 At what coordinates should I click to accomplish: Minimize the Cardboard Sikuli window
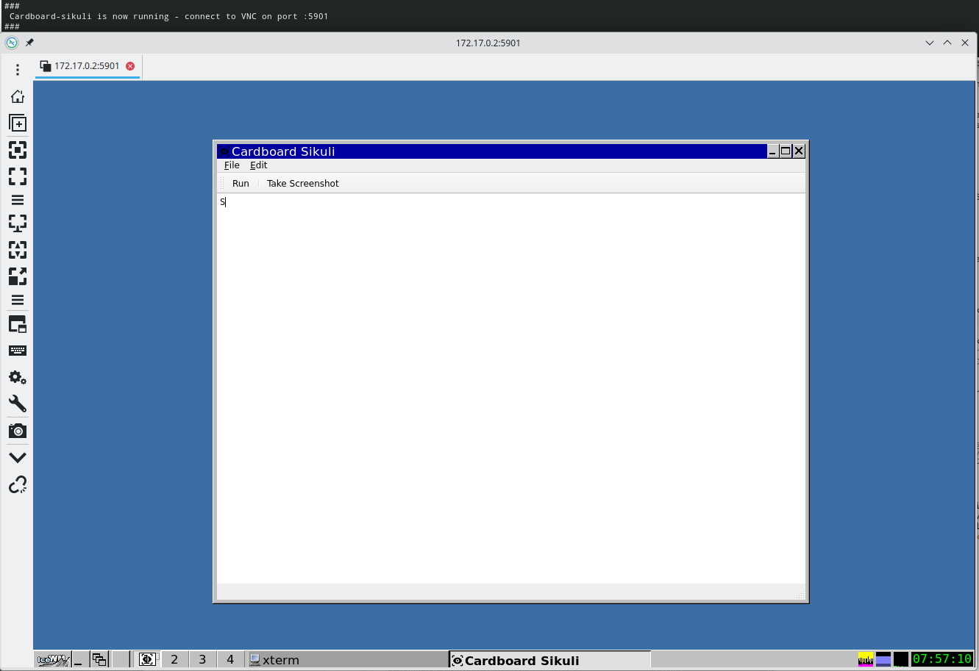pyautogui.click(x=772, y=151)
